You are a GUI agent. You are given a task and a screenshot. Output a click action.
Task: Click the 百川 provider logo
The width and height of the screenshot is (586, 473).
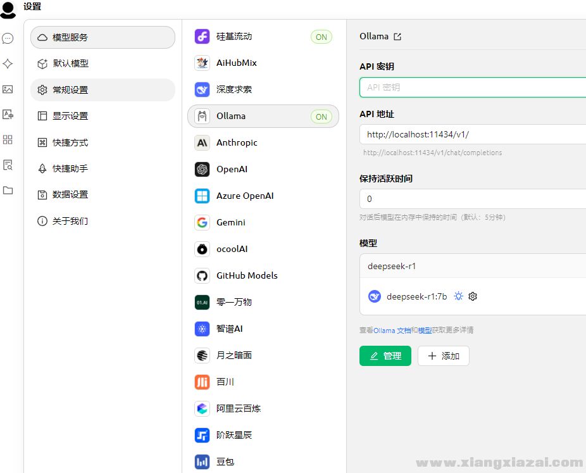click(x=202, y=382)
